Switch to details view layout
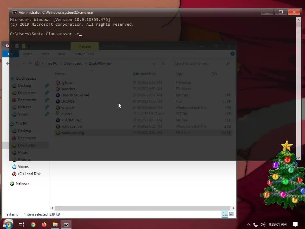 point(225,214)
